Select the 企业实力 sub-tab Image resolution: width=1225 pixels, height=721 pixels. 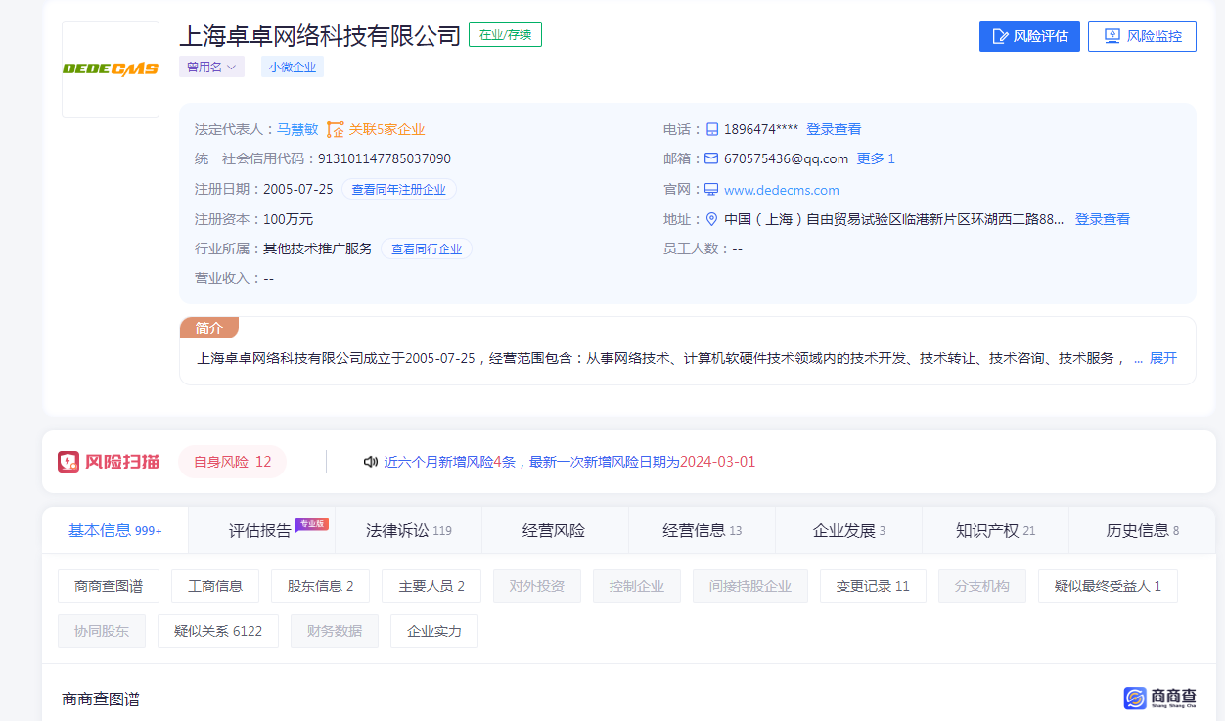[434, 631]
